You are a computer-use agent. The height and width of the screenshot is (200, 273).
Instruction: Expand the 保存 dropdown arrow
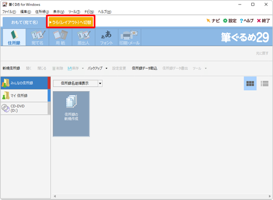[82, 68]
